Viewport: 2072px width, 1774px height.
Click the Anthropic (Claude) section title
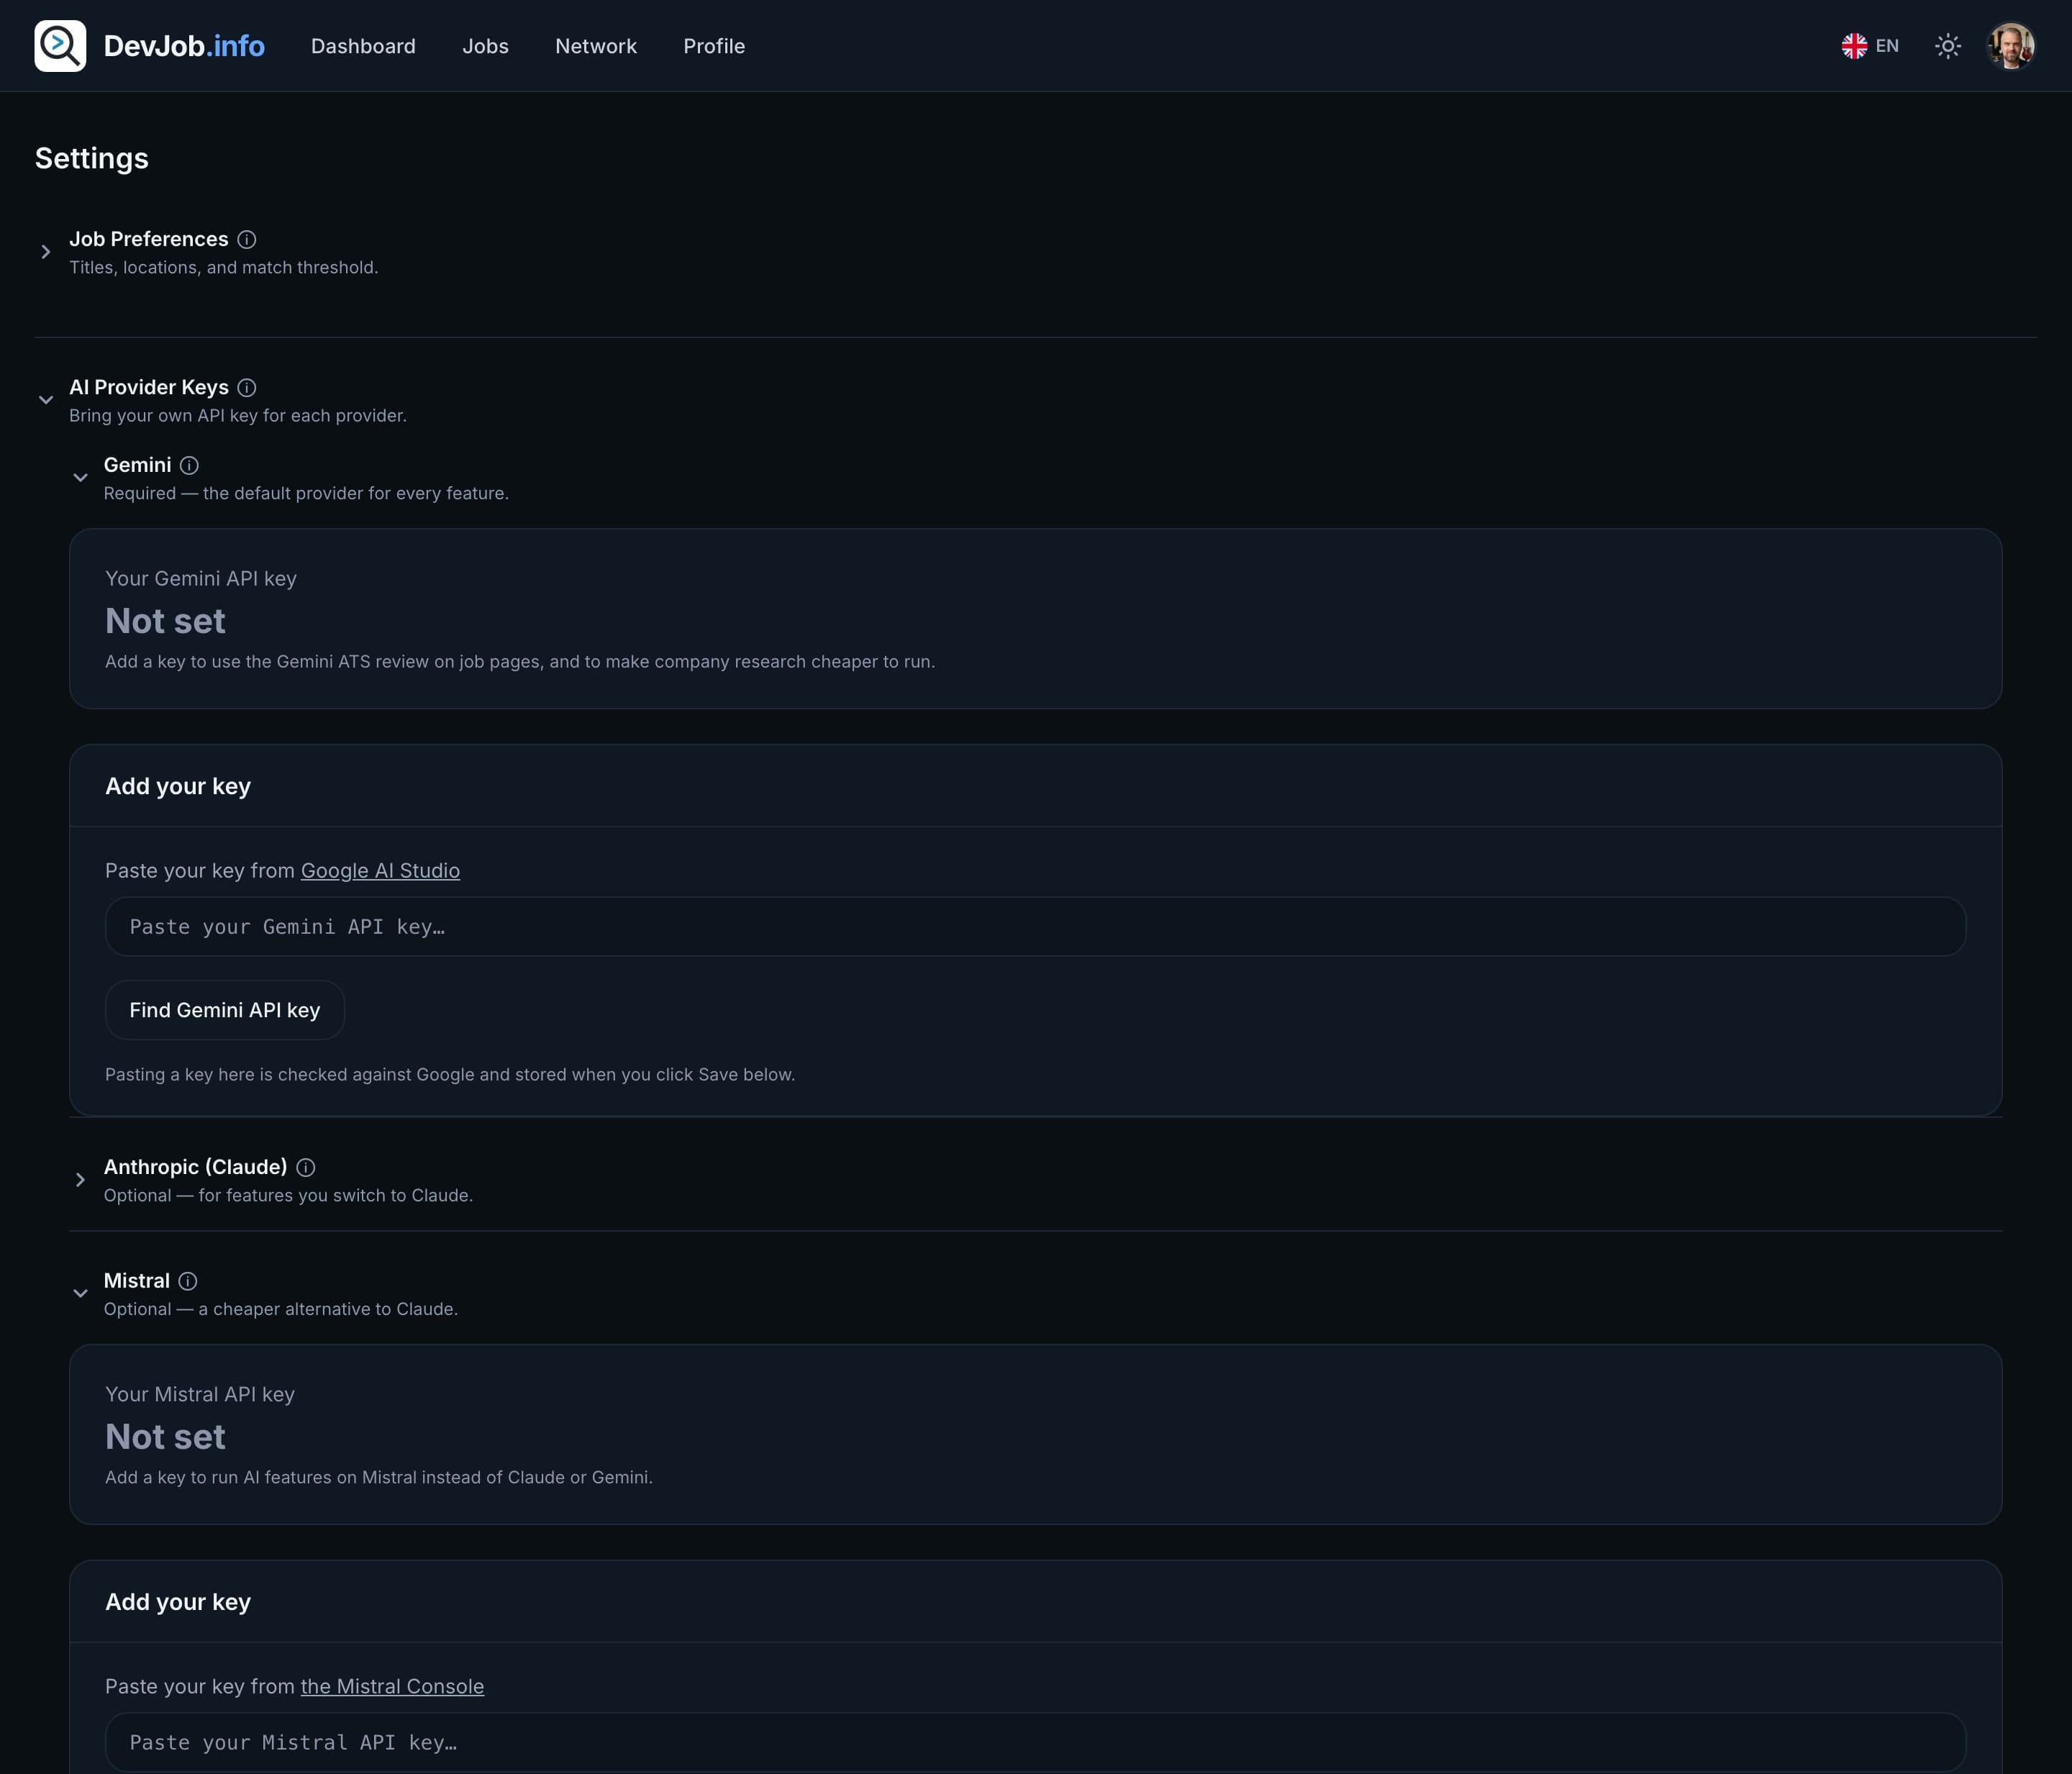point(196,1167)
